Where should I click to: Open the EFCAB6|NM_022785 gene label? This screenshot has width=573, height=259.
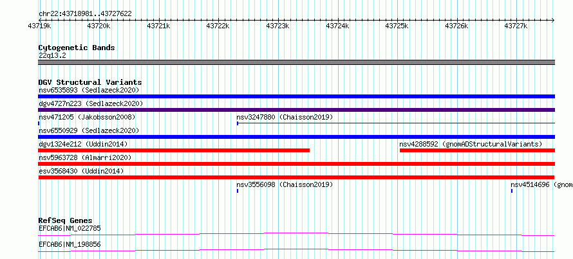point(70,228)
